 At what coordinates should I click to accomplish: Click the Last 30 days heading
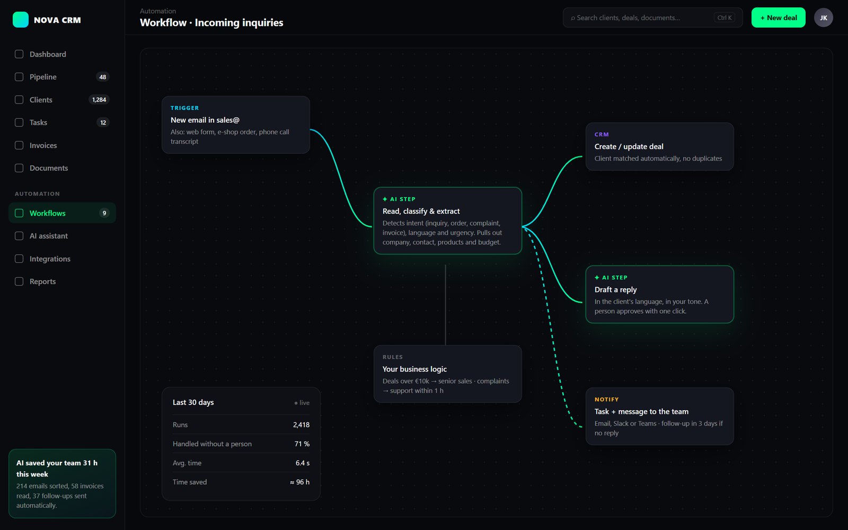(x=193, y=402)
